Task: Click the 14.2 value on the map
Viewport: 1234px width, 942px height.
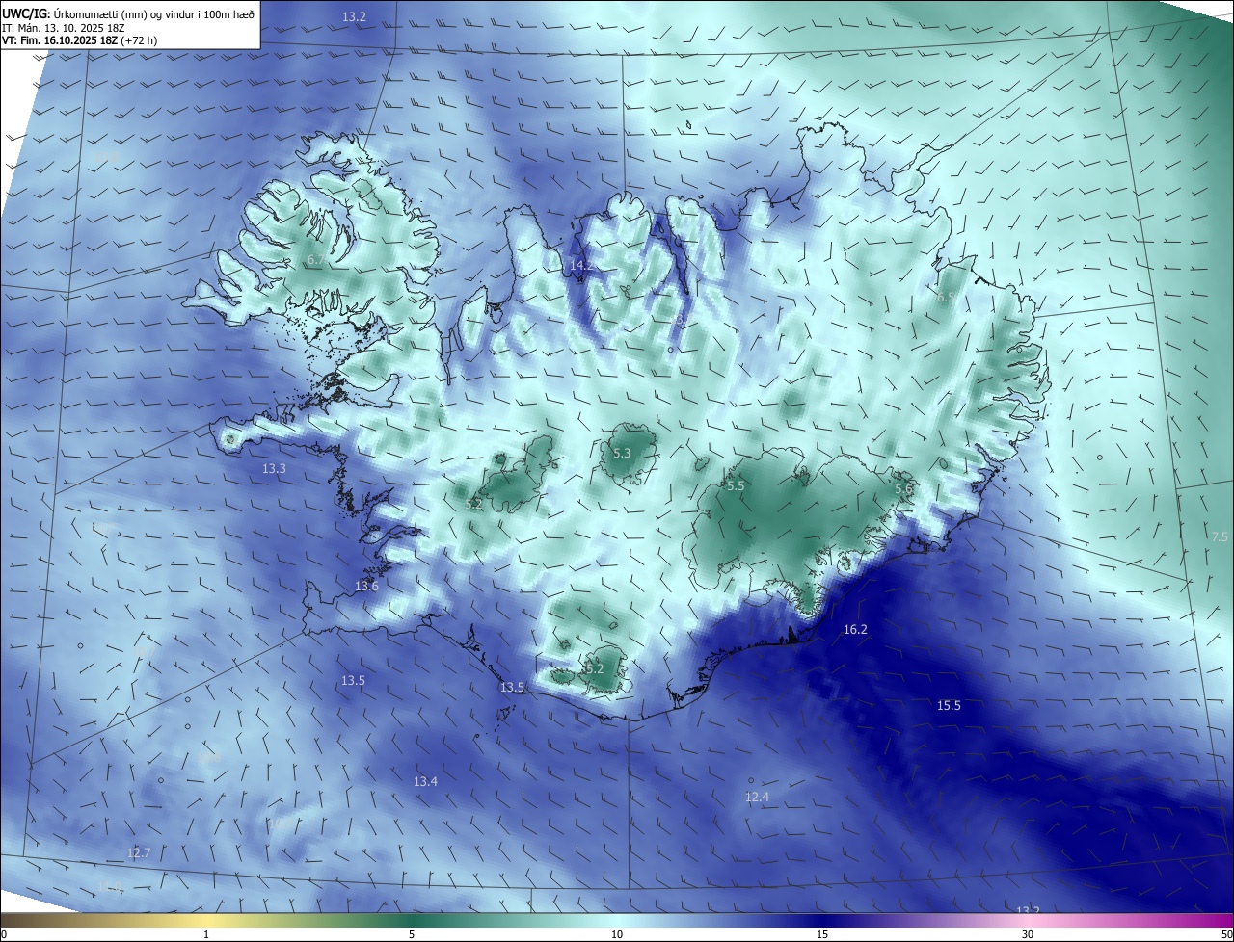Action: coord(581,265)
